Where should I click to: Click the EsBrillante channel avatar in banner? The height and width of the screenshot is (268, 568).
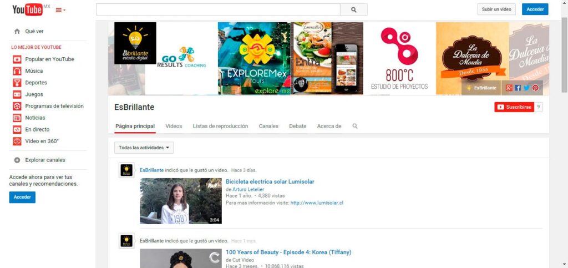(135, 43)
